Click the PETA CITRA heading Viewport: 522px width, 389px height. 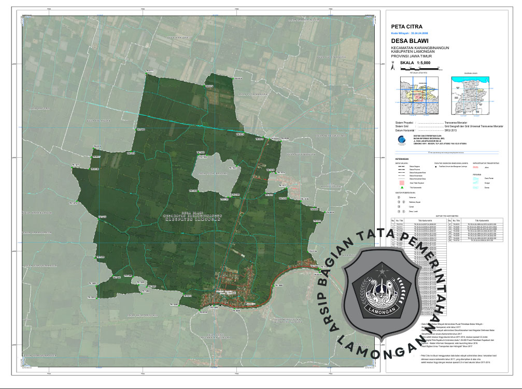[407, 26]
